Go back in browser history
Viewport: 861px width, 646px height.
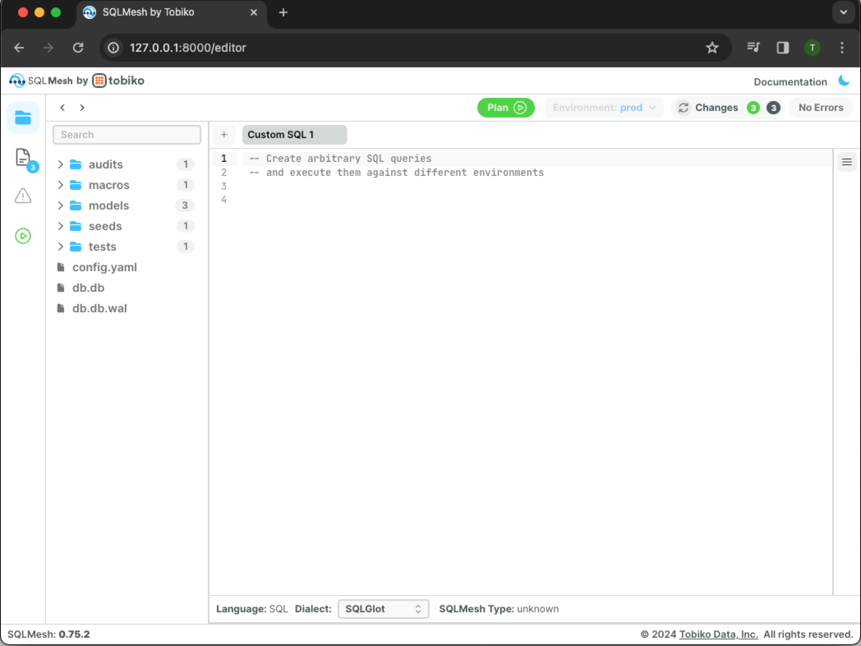tap(19, 48)
